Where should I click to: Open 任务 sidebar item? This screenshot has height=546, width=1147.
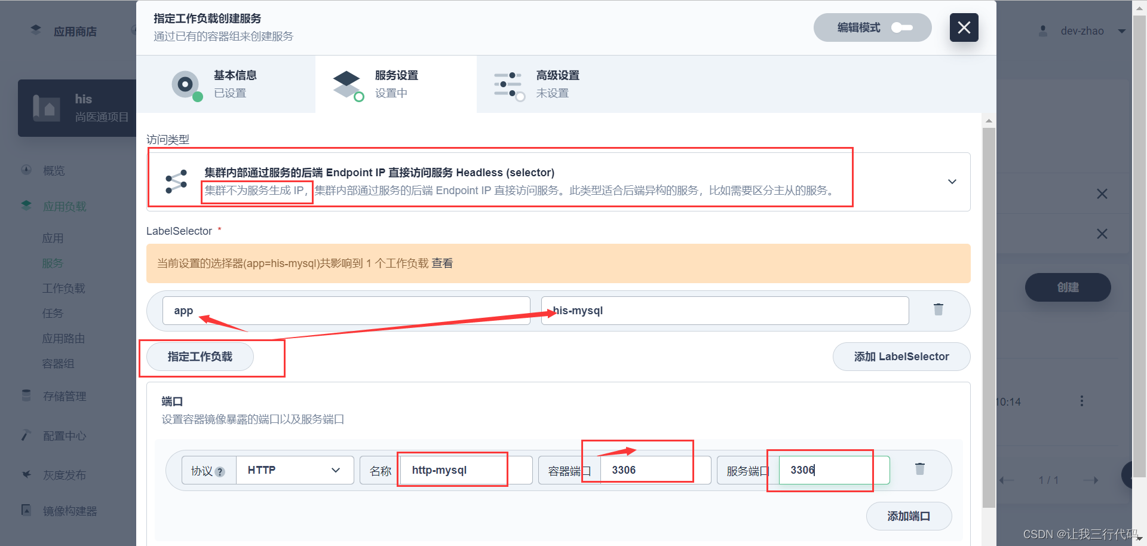point(53,314)
